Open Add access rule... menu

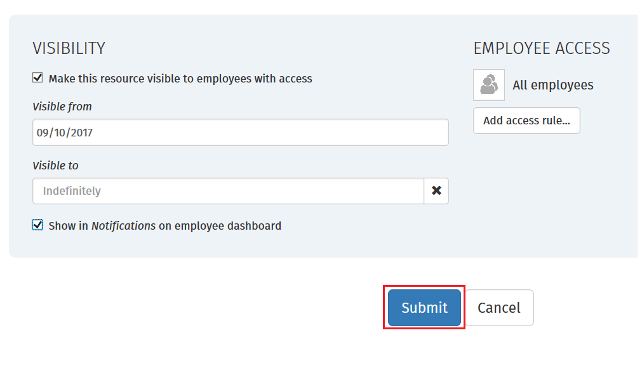(526, 121)
